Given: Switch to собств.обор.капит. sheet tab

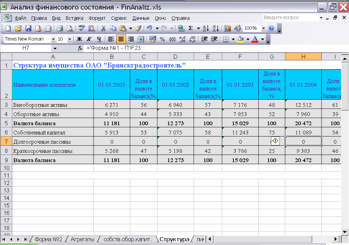Looking at the screenshot, I should pyautogui.click(x=128, y=239).
